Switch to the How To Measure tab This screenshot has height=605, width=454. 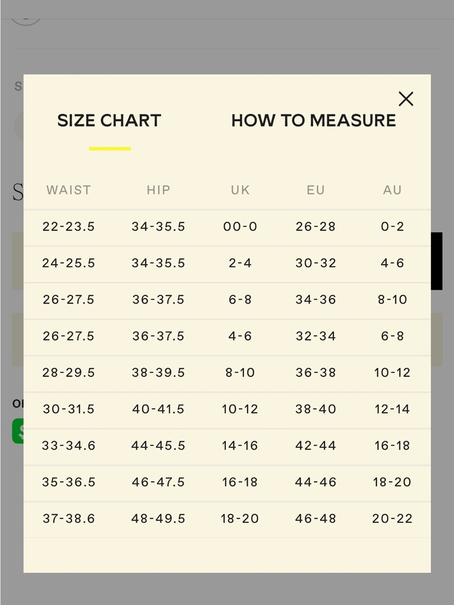[x=313, y=120]
